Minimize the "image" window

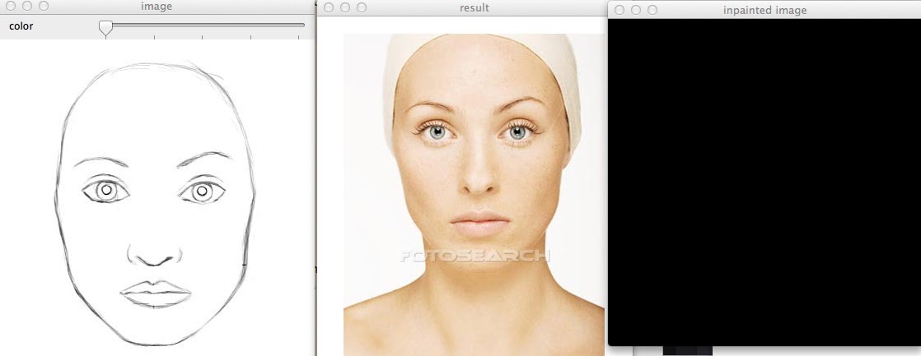pos(27,6)
